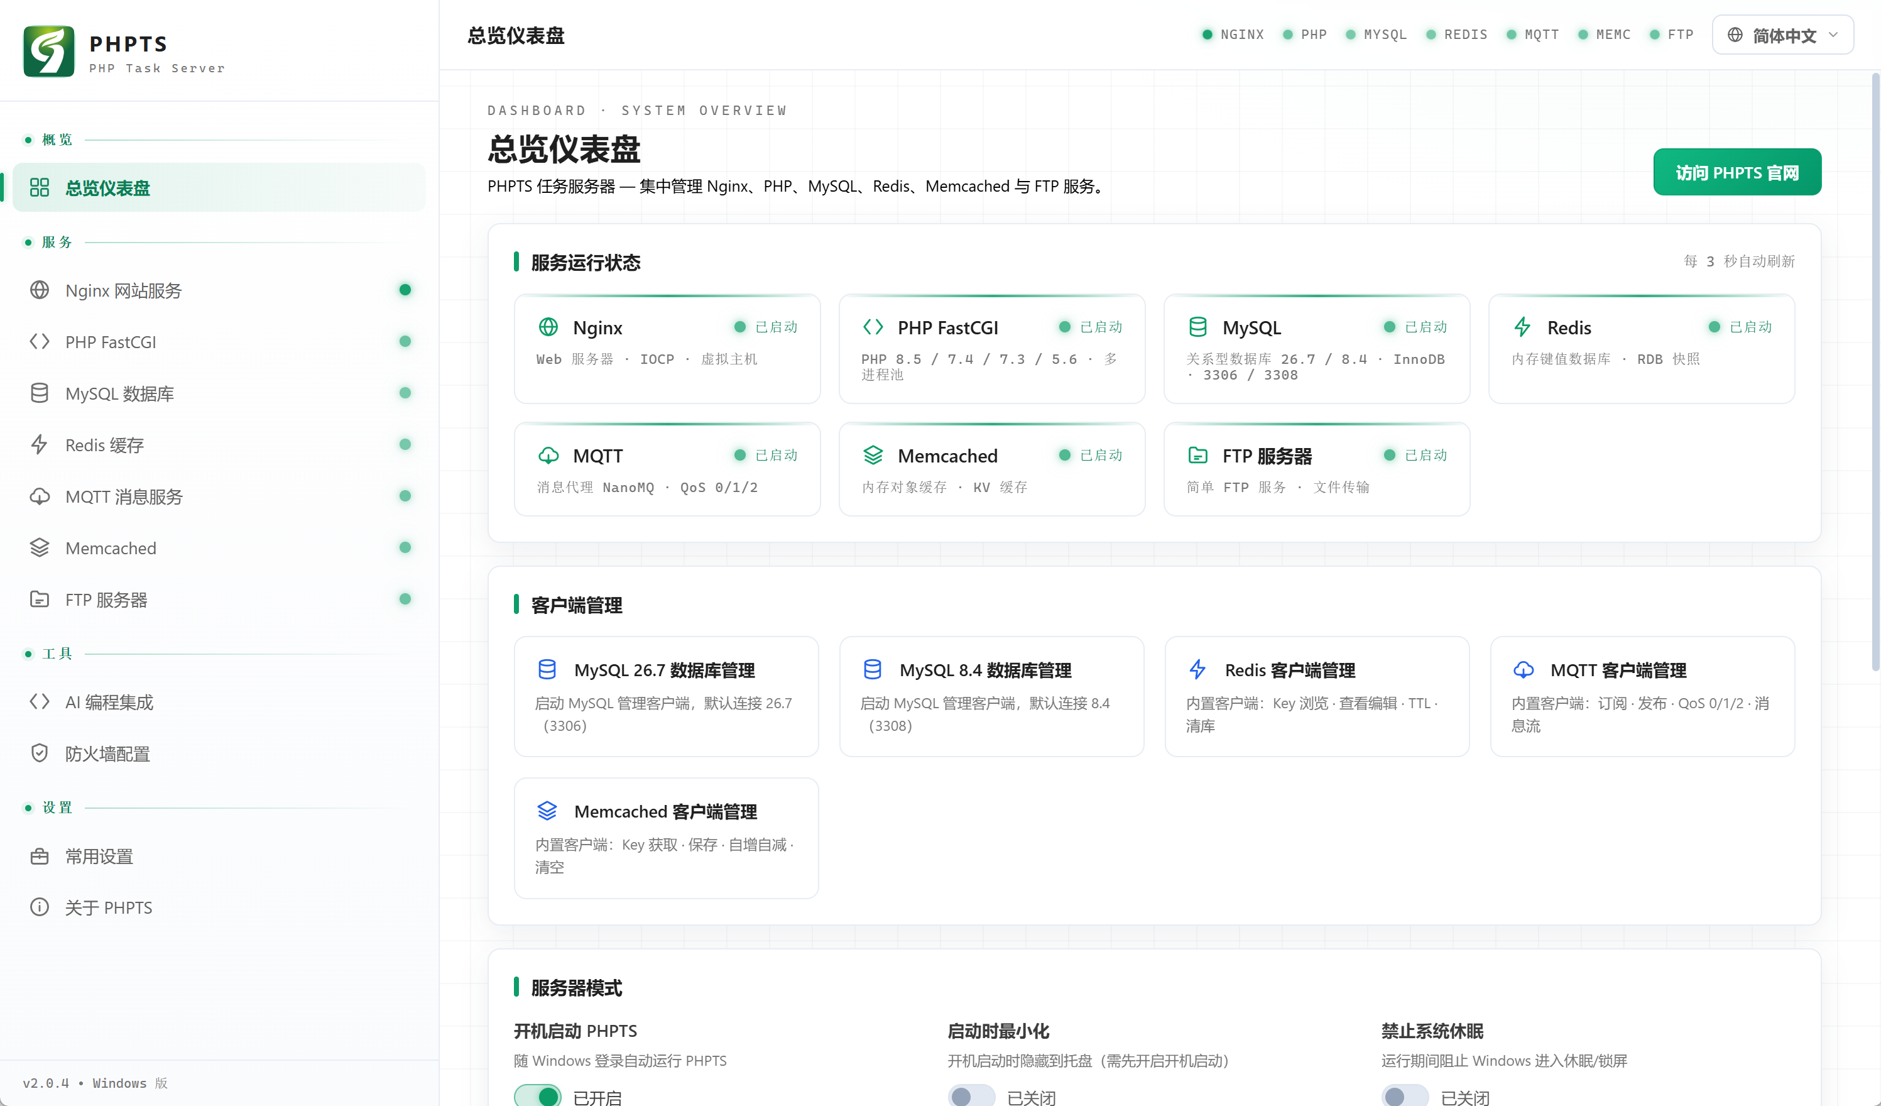Toggle the 开机启动 PHPTS switch
1881x1106 pixels.
537,1095
